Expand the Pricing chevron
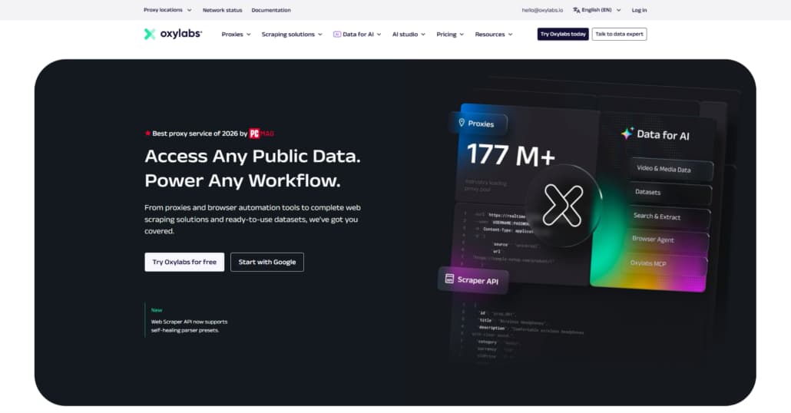The height and width of the screenshot is (413, 791). 462,35
